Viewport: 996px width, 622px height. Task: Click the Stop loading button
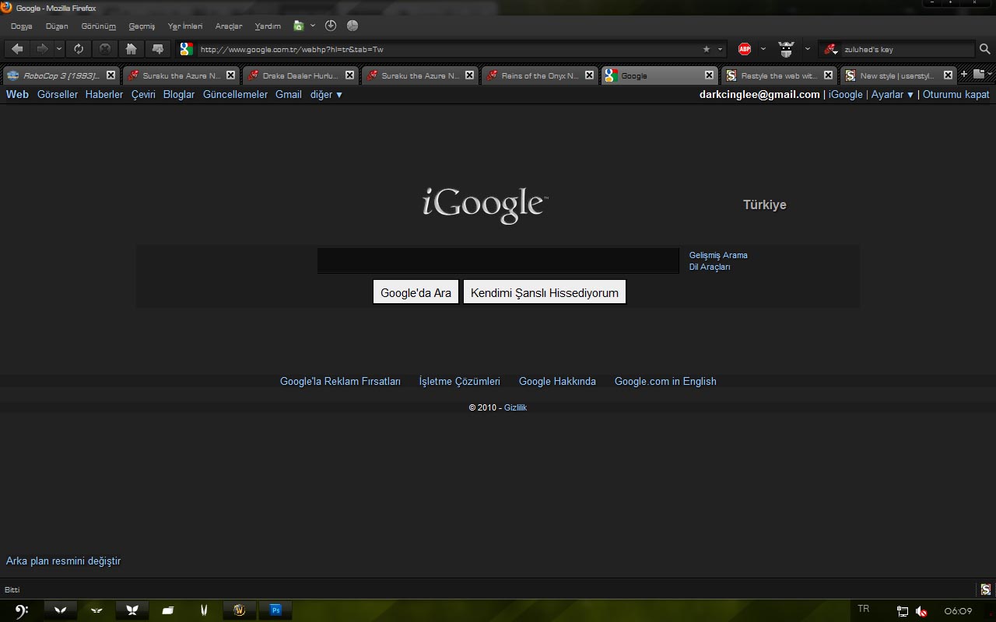click(104, 49)
